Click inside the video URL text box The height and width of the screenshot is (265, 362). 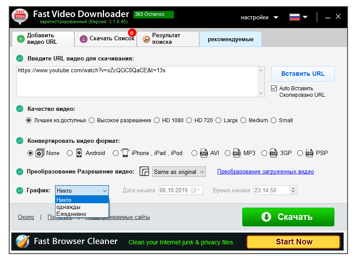point(137,81)
